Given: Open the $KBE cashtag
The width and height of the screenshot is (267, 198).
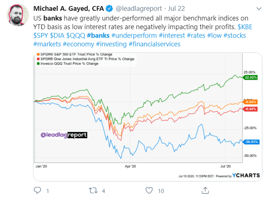Looking at the screenshot, I should (x=245, y=27).
